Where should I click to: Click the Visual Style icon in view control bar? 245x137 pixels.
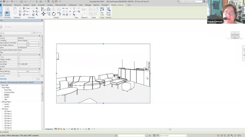(59, 129)
